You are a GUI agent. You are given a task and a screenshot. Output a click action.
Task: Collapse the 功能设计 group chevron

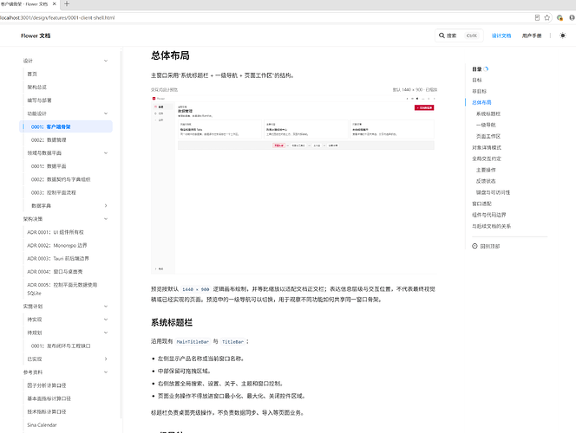pos(106,113)
